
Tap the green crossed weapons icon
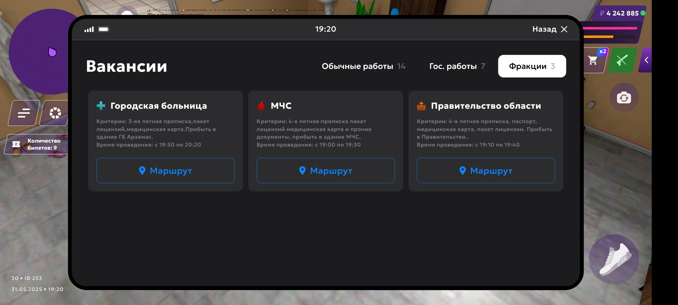coord(622,60)
